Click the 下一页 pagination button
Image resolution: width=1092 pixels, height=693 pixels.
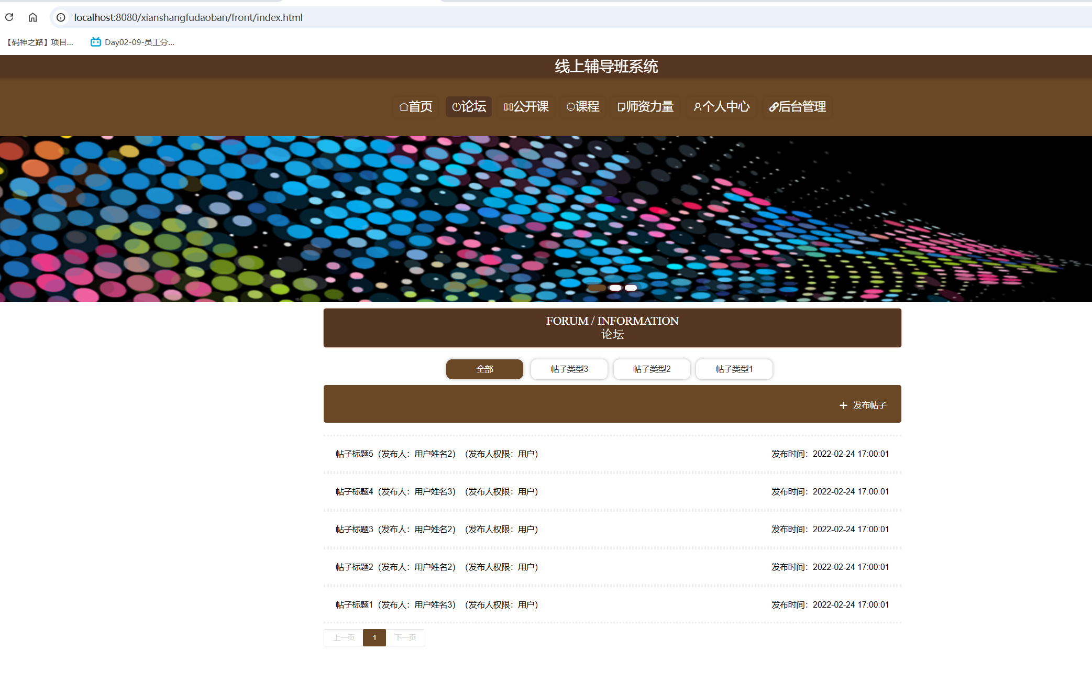point(405,637)
